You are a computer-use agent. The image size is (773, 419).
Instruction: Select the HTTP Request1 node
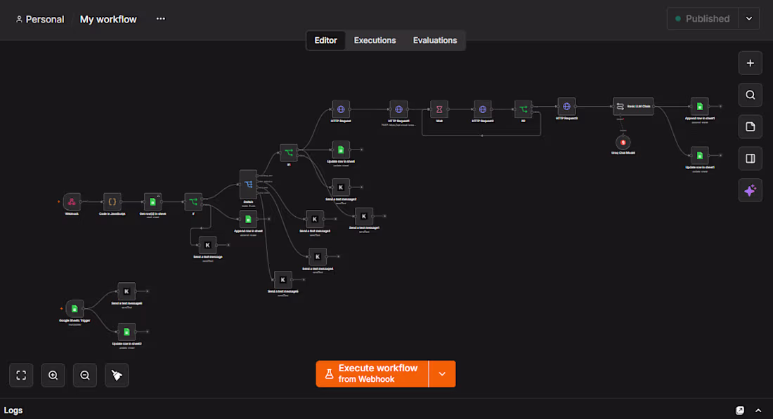click(399, 109)
